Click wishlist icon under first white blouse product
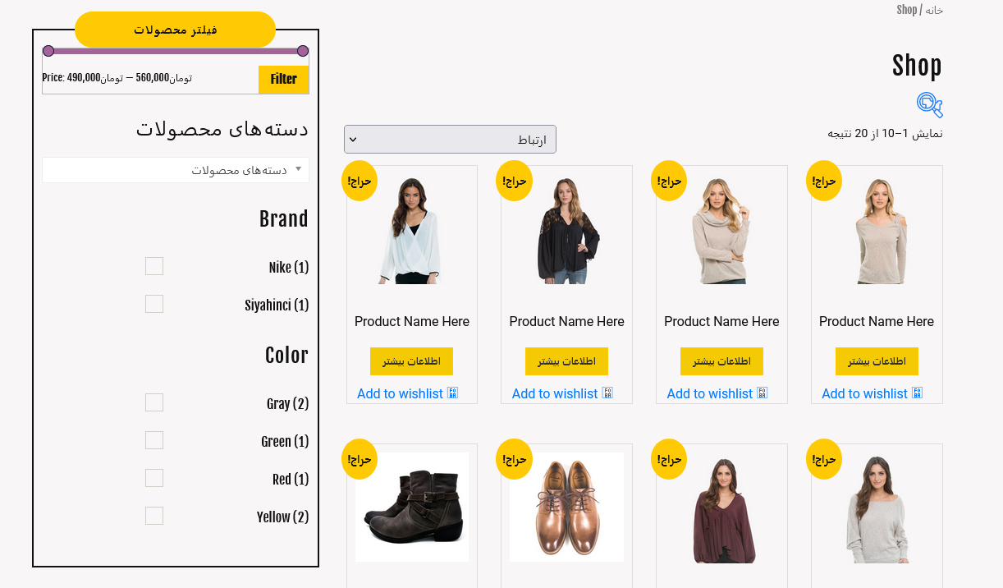The height and width of the screenshot is (588, 1003). coord(452,393)
